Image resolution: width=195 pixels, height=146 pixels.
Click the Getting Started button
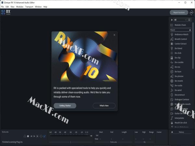(65, 106)
